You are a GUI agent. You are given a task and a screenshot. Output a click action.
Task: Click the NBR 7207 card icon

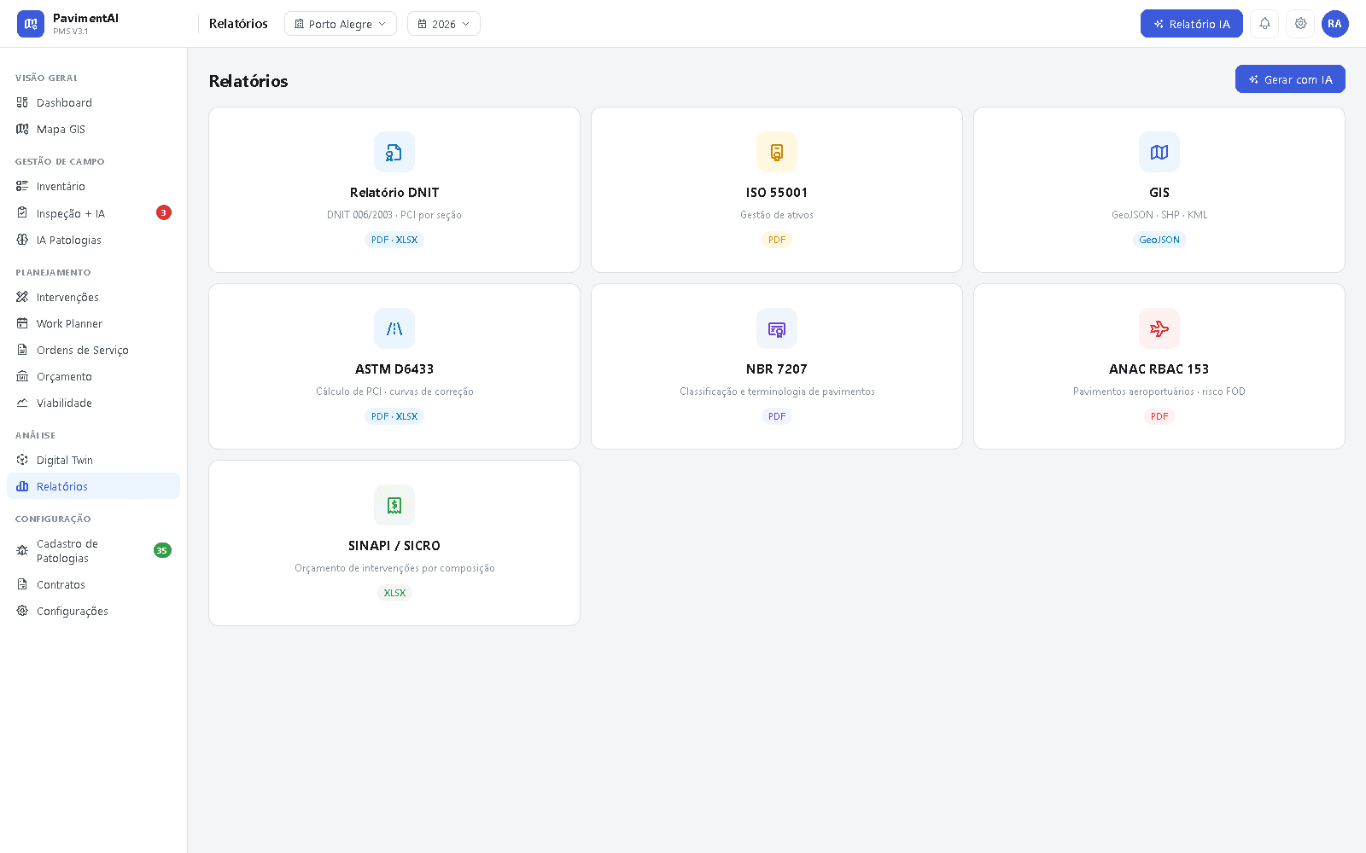(777, 328)
